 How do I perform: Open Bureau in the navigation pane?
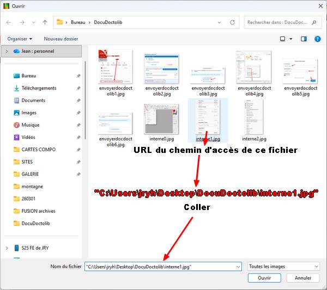pyautogui.click(x=28, y=76)
